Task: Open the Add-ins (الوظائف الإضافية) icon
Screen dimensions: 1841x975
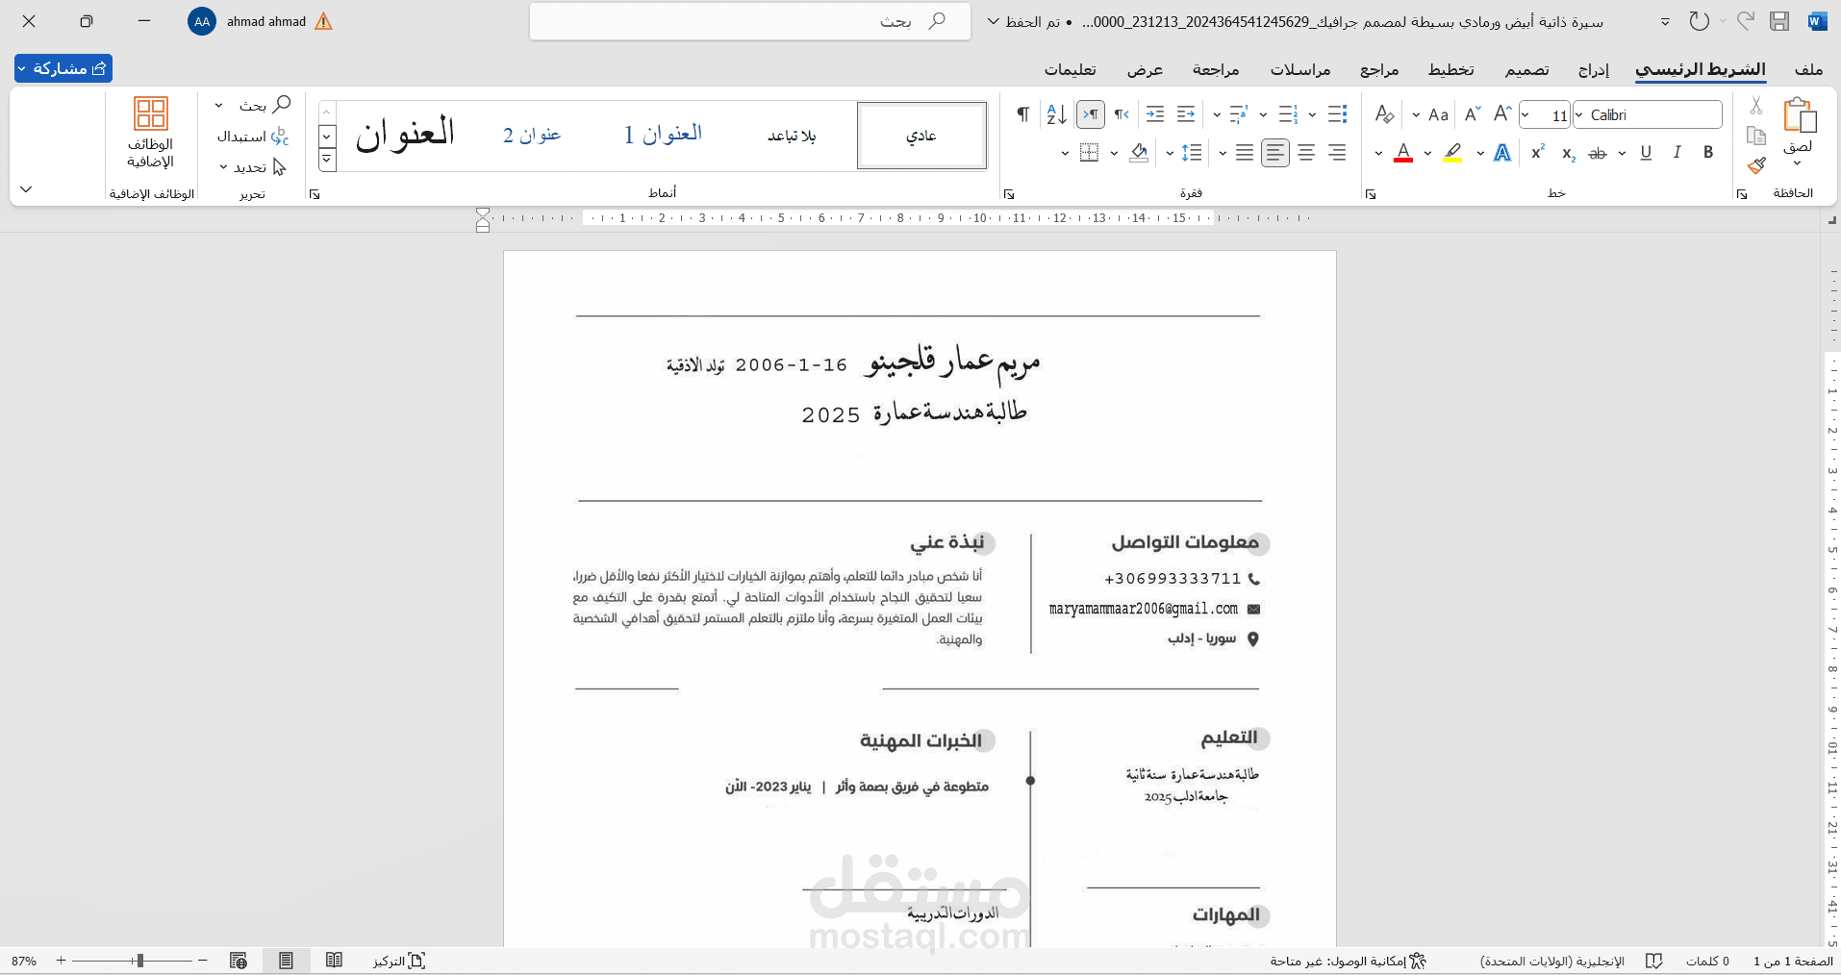Action: pos(151,132)
